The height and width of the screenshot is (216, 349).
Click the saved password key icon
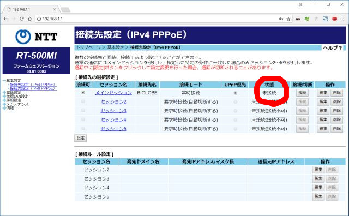281,19
